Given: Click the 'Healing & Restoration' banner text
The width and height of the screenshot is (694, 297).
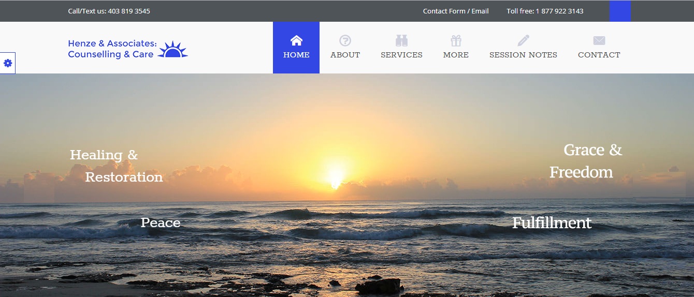Looking at the screenshot, I should [117, 166].
